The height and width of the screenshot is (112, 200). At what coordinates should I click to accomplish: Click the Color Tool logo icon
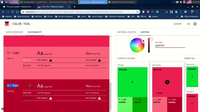click(7, 24)
